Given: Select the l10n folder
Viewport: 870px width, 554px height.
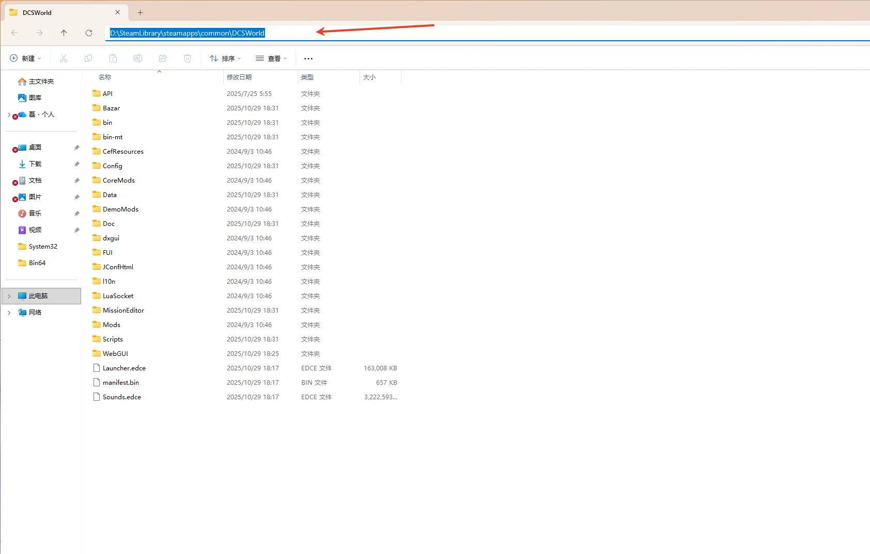Looking at the screenshot, I should 109,282.
